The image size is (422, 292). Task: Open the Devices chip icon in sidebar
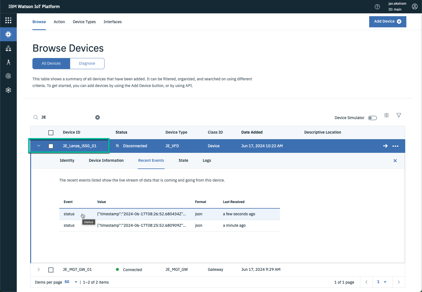point(8,34)
